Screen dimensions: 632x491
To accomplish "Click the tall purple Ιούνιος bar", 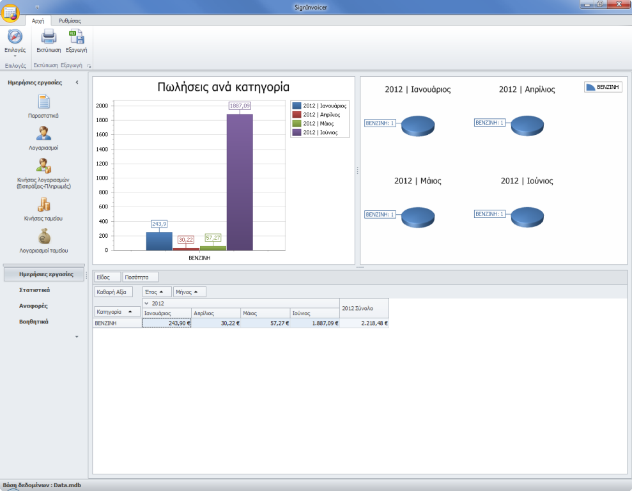I will [240, 182].
